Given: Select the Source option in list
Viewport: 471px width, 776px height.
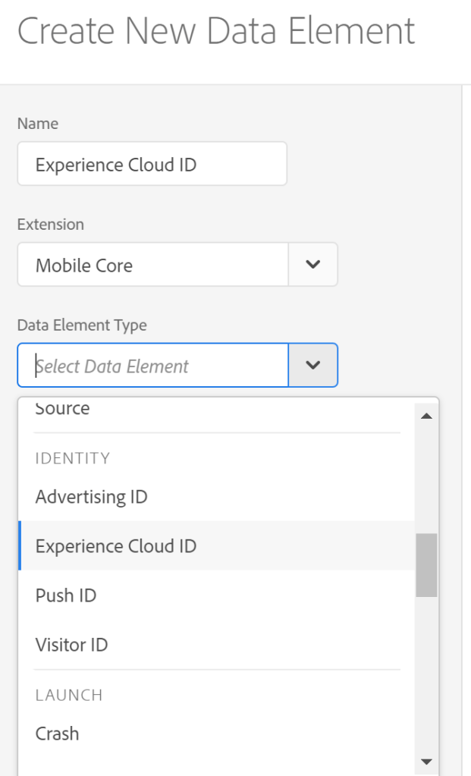Looking at the screenshot, I should click(62, 410).
